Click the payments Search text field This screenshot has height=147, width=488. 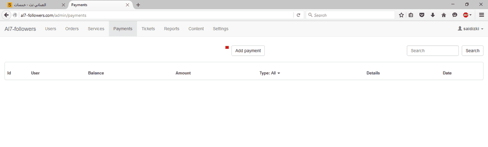pos(433,51)
